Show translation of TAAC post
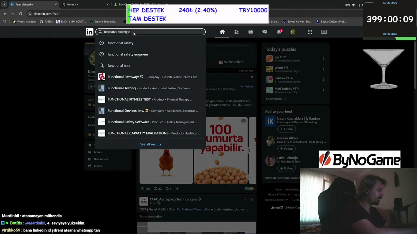This screenshot has height=234, width=417. click(x=151, y=216)
